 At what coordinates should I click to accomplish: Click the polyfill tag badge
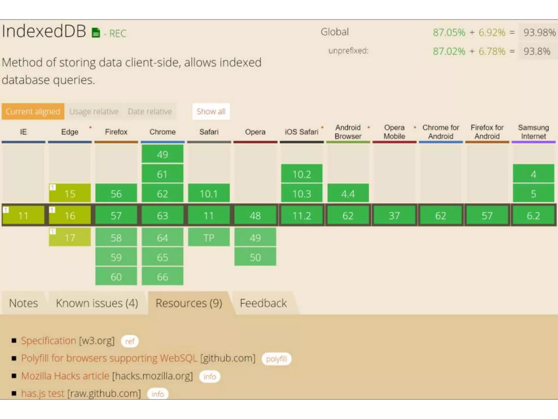pyautogui.click(x=277, y=359)
